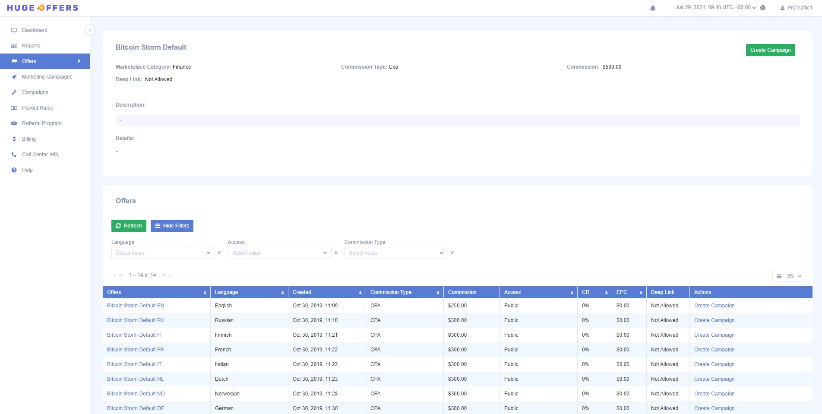Viewport: 822px width, 414px height.
Task: Click the HugeOffers logo
Action: 43,8
